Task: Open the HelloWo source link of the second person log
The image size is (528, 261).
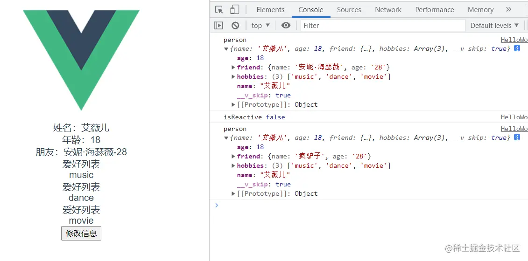Action: [514, 129]
